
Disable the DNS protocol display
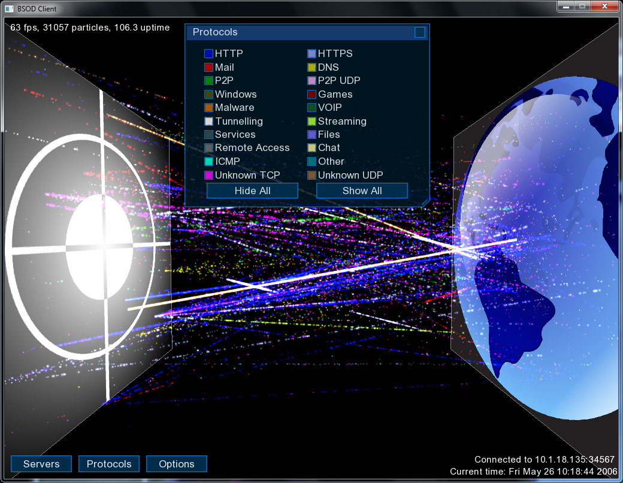point(311,68)
